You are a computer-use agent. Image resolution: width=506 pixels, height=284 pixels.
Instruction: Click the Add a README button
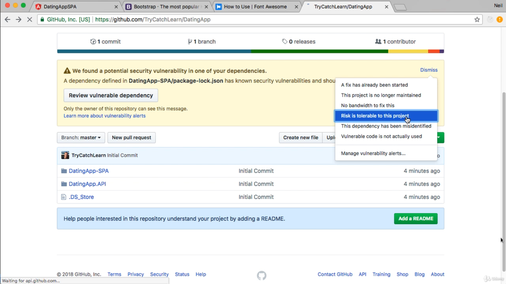tap(415, 219)
